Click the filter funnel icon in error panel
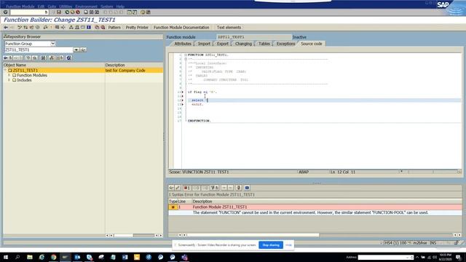 click(214, 188)
